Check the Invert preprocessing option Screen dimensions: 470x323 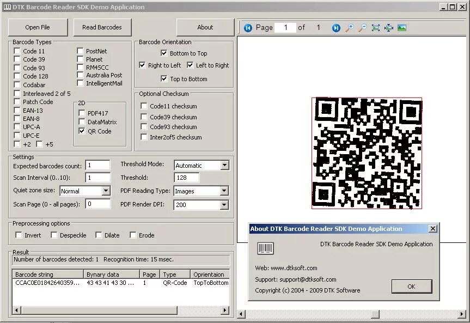(x=19, y=235)
